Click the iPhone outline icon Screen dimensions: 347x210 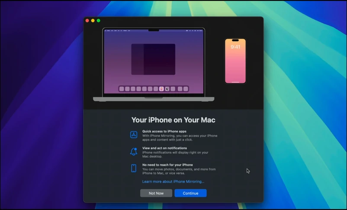[x=134, y=168]
